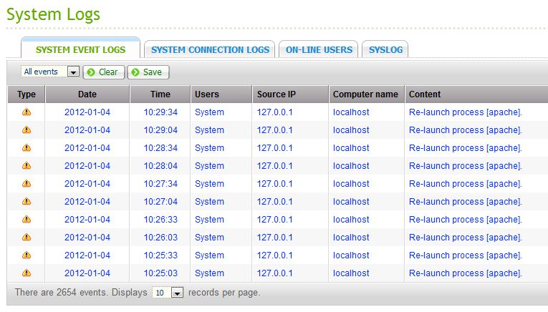The image size is (548, 312).
Task: Select the System Event Logs tab
Action: pos(80,50)
